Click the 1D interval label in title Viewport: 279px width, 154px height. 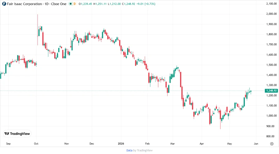click(x=46, y=4)
